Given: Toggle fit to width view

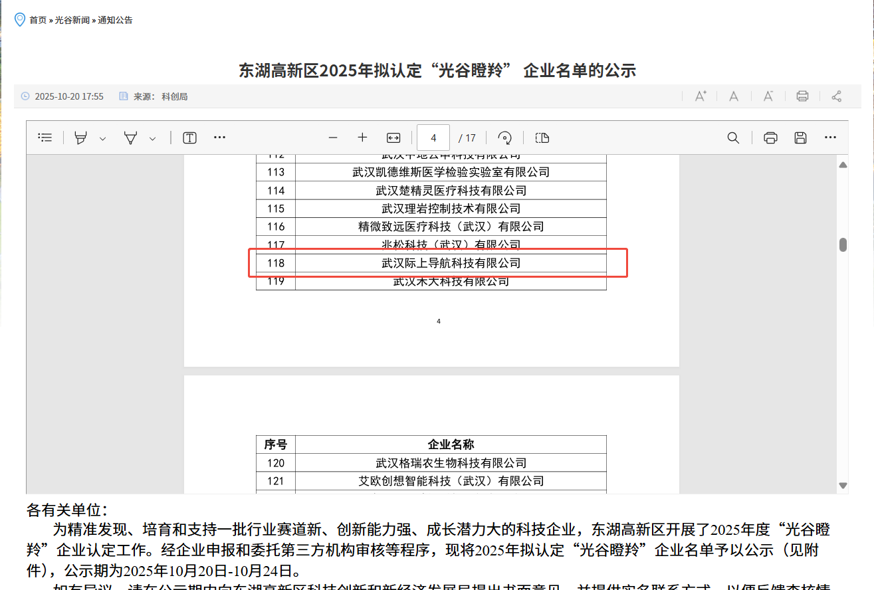Looking at the screenshot, I should coord(393,138).
